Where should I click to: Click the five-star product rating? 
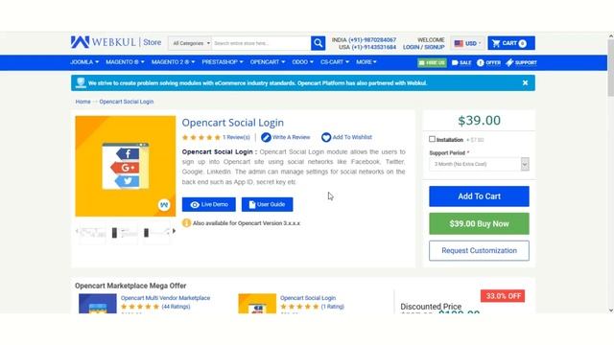(201, 137)
